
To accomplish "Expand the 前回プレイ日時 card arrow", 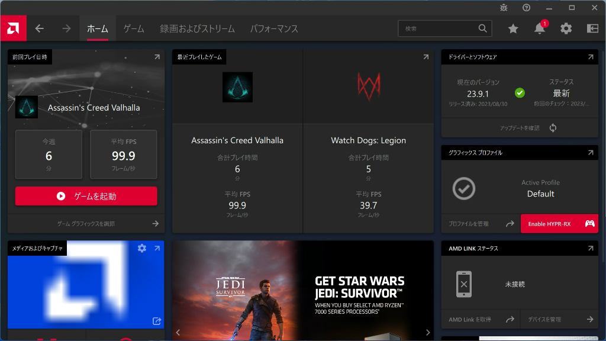I will [157, 57].
